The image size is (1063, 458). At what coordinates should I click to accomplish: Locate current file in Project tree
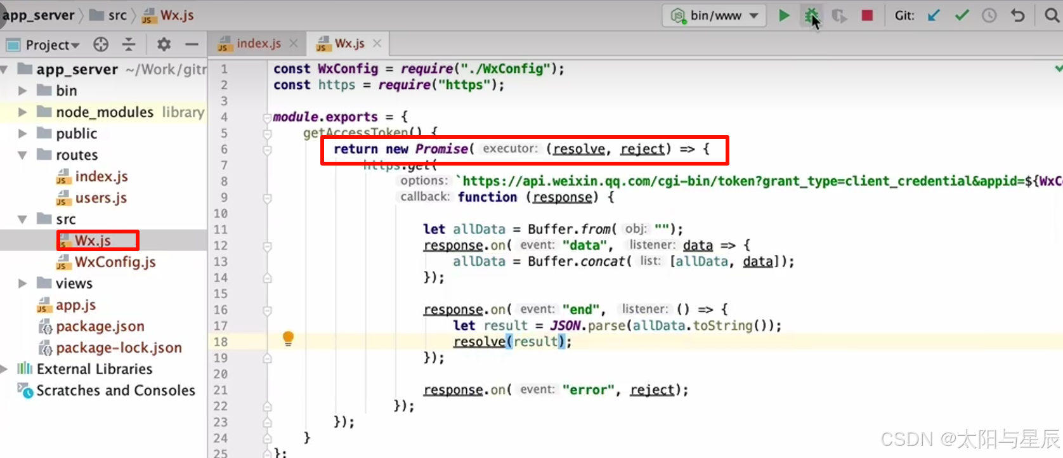(x=101, y=44)
